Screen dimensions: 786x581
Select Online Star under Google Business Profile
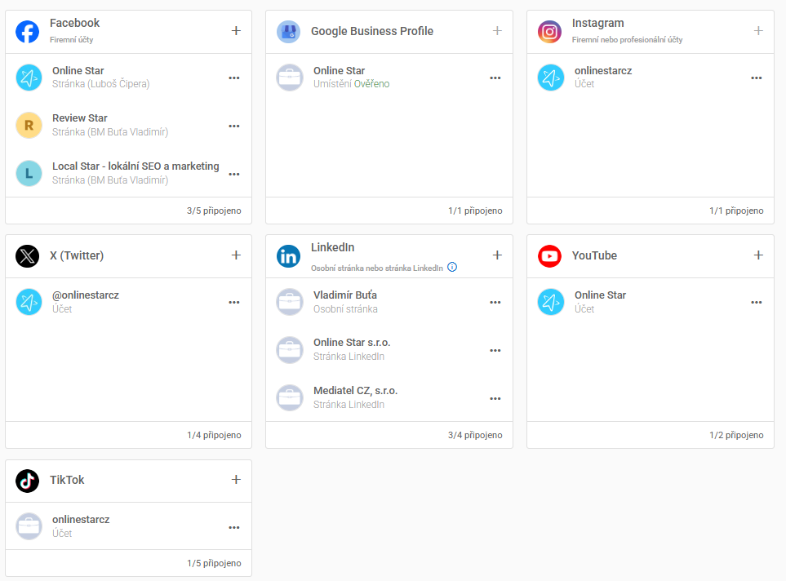tap(340, 71)
